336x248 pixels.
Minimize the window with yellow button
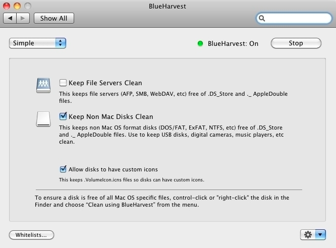tap(17, 6)
